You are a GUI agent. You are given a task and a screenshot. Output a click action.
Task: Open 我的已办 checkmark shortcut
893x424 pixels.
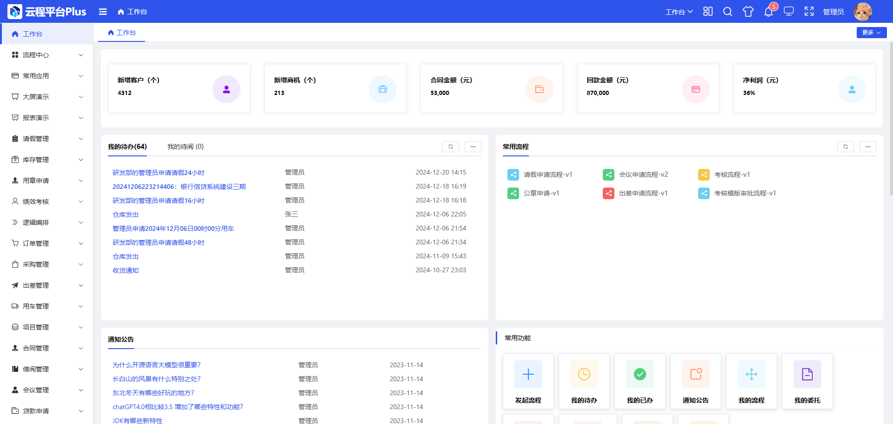coord(640,374)
